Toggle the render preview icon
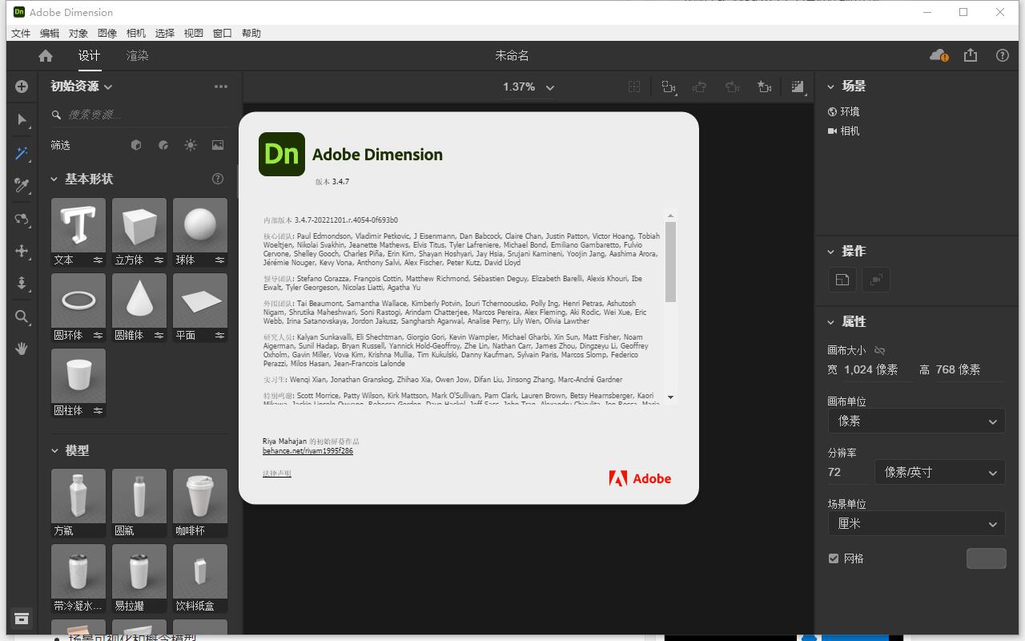 [798, 87]
